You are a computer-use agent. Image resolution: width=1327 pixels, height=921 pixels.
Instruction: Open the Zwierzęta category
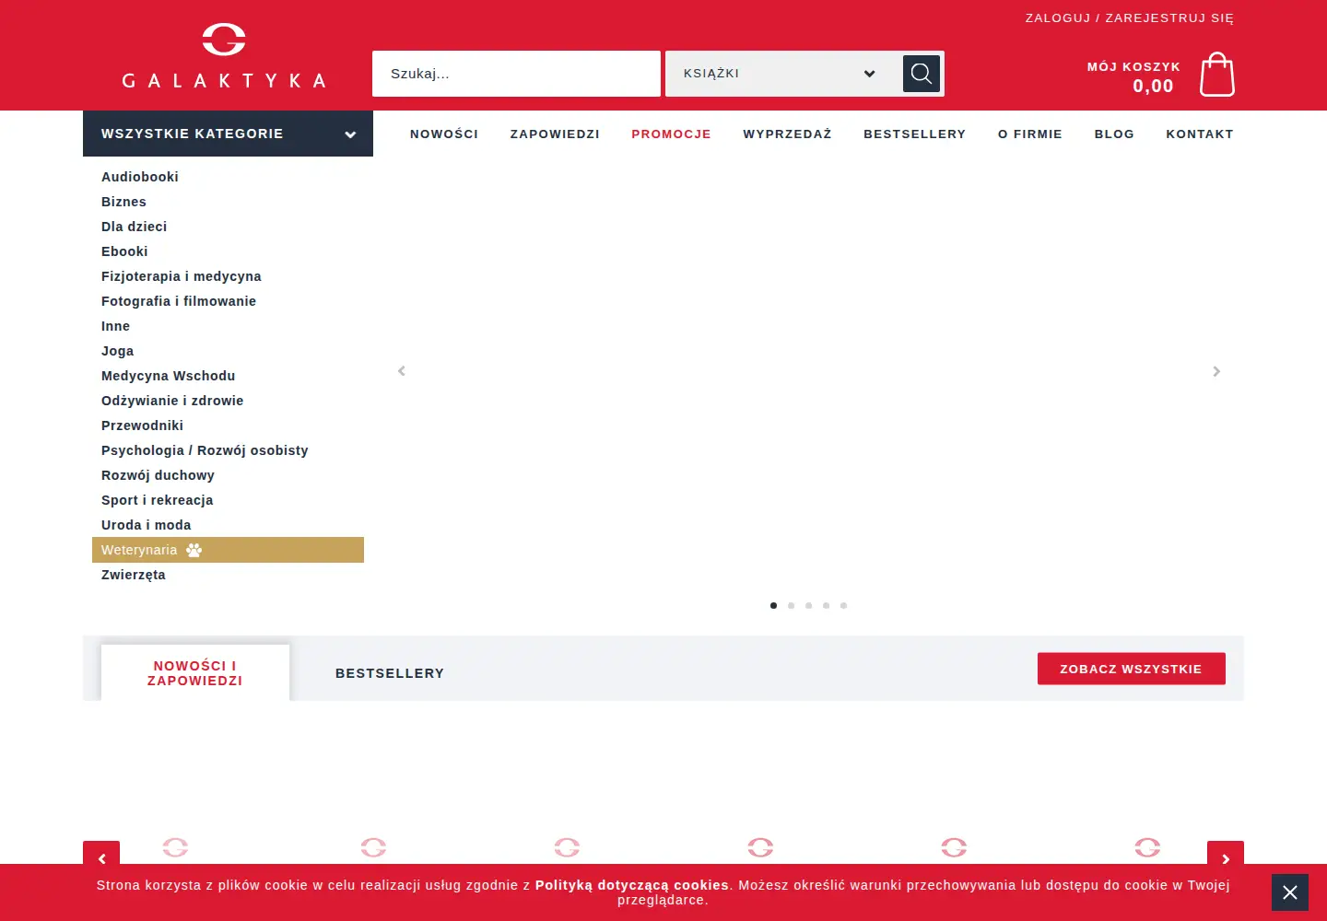(134, 575)
